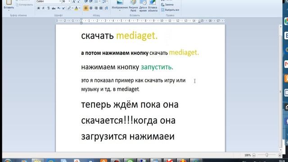
Task: Toggle strikethrough (abc) formatting
Action: 54,8
